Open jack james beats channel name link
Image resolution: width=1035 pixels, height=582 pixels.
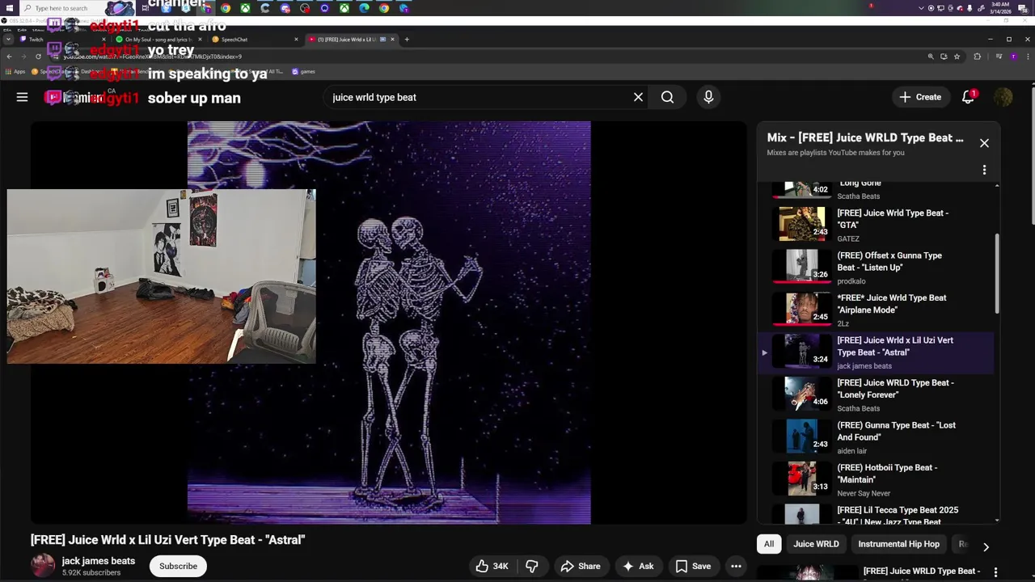(99, 561)
